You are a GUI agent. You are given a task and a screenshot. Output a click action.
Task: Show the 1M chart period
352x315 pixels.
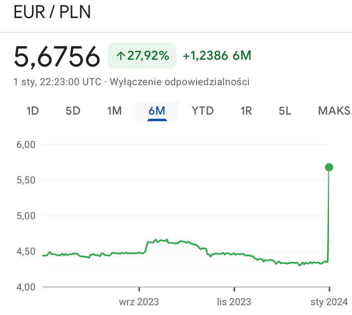(115, 111)
